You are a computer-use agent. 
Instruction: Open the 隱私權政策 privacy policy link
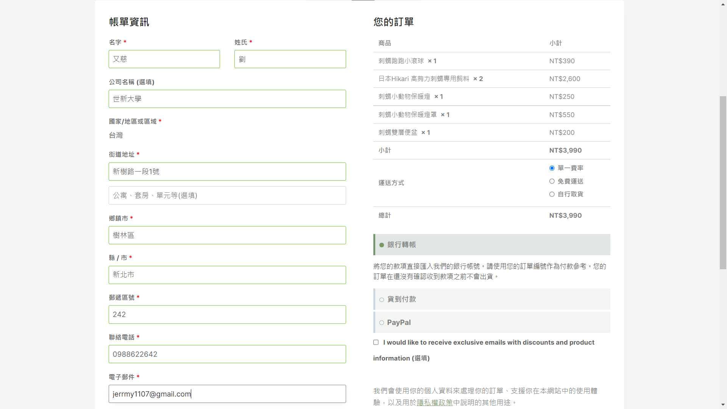point(434,403)
